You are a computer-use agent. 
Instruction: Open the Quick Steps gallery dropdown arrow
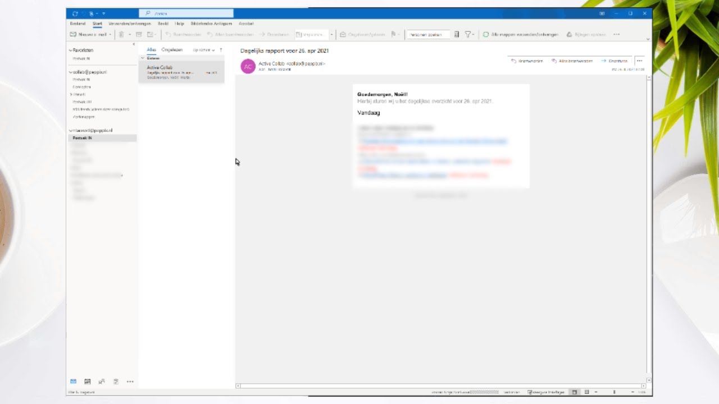pyautogui.click(x=331, y=34)
